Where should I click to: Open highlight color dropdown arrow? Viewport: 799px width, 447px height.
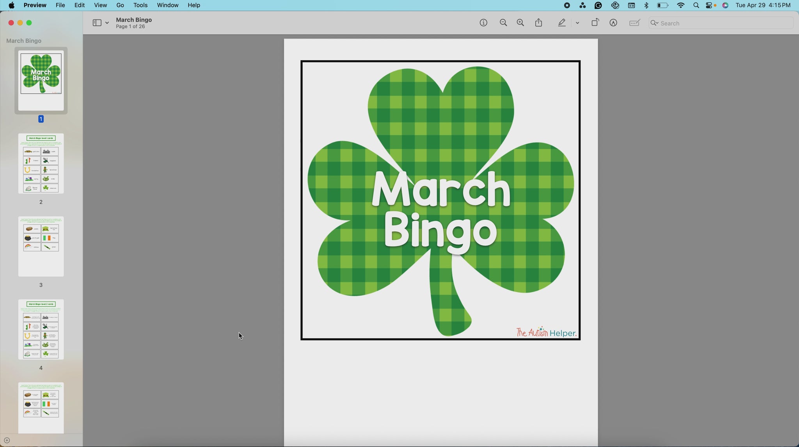coord(577,23)
